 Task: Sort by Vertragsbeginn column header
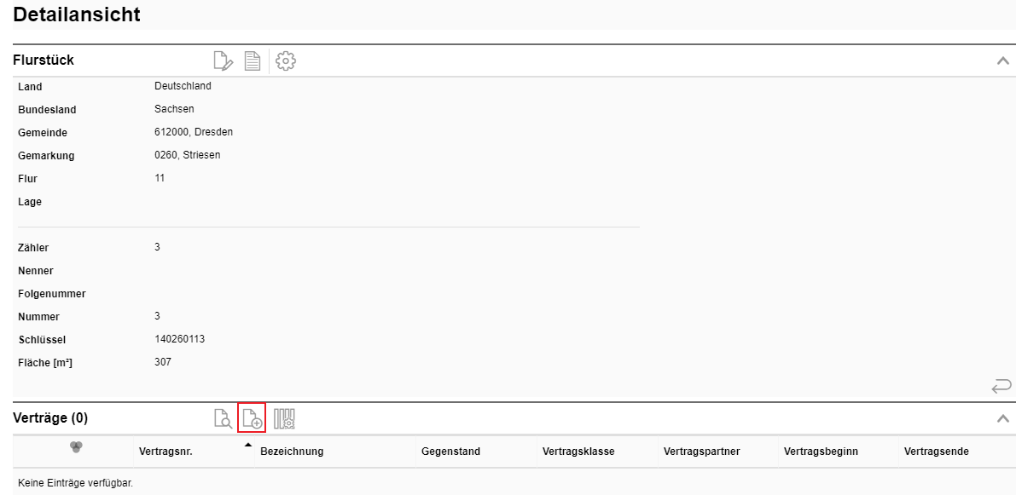tap(821, 452)
